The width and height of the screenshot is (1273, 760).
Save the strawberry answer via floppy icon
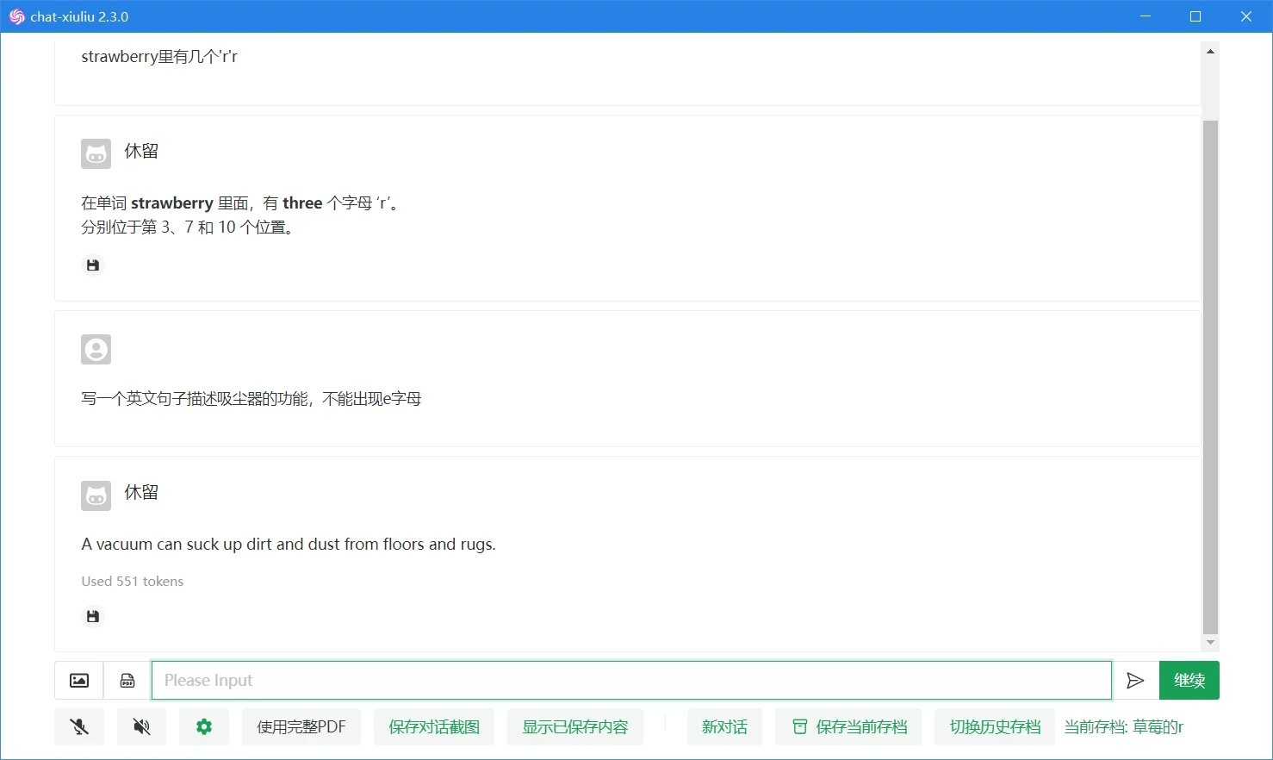point(93,265)
